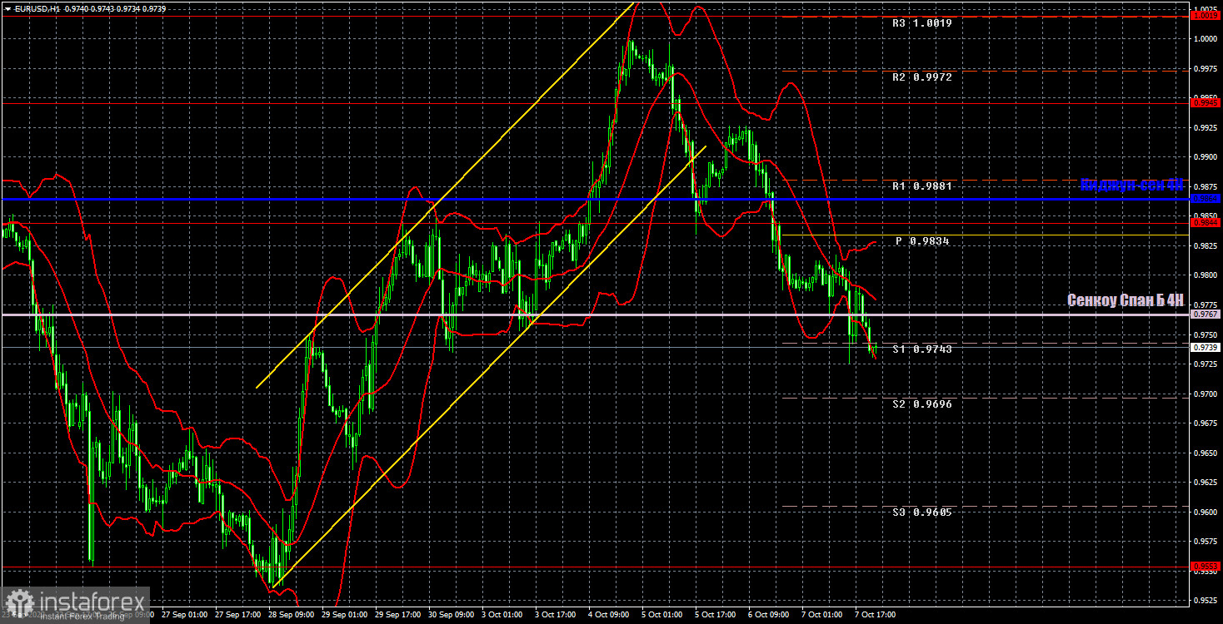This screenshot has height=624, width=1223.
Task: Click the 0.9900 price scale label
Action: 1206,156
